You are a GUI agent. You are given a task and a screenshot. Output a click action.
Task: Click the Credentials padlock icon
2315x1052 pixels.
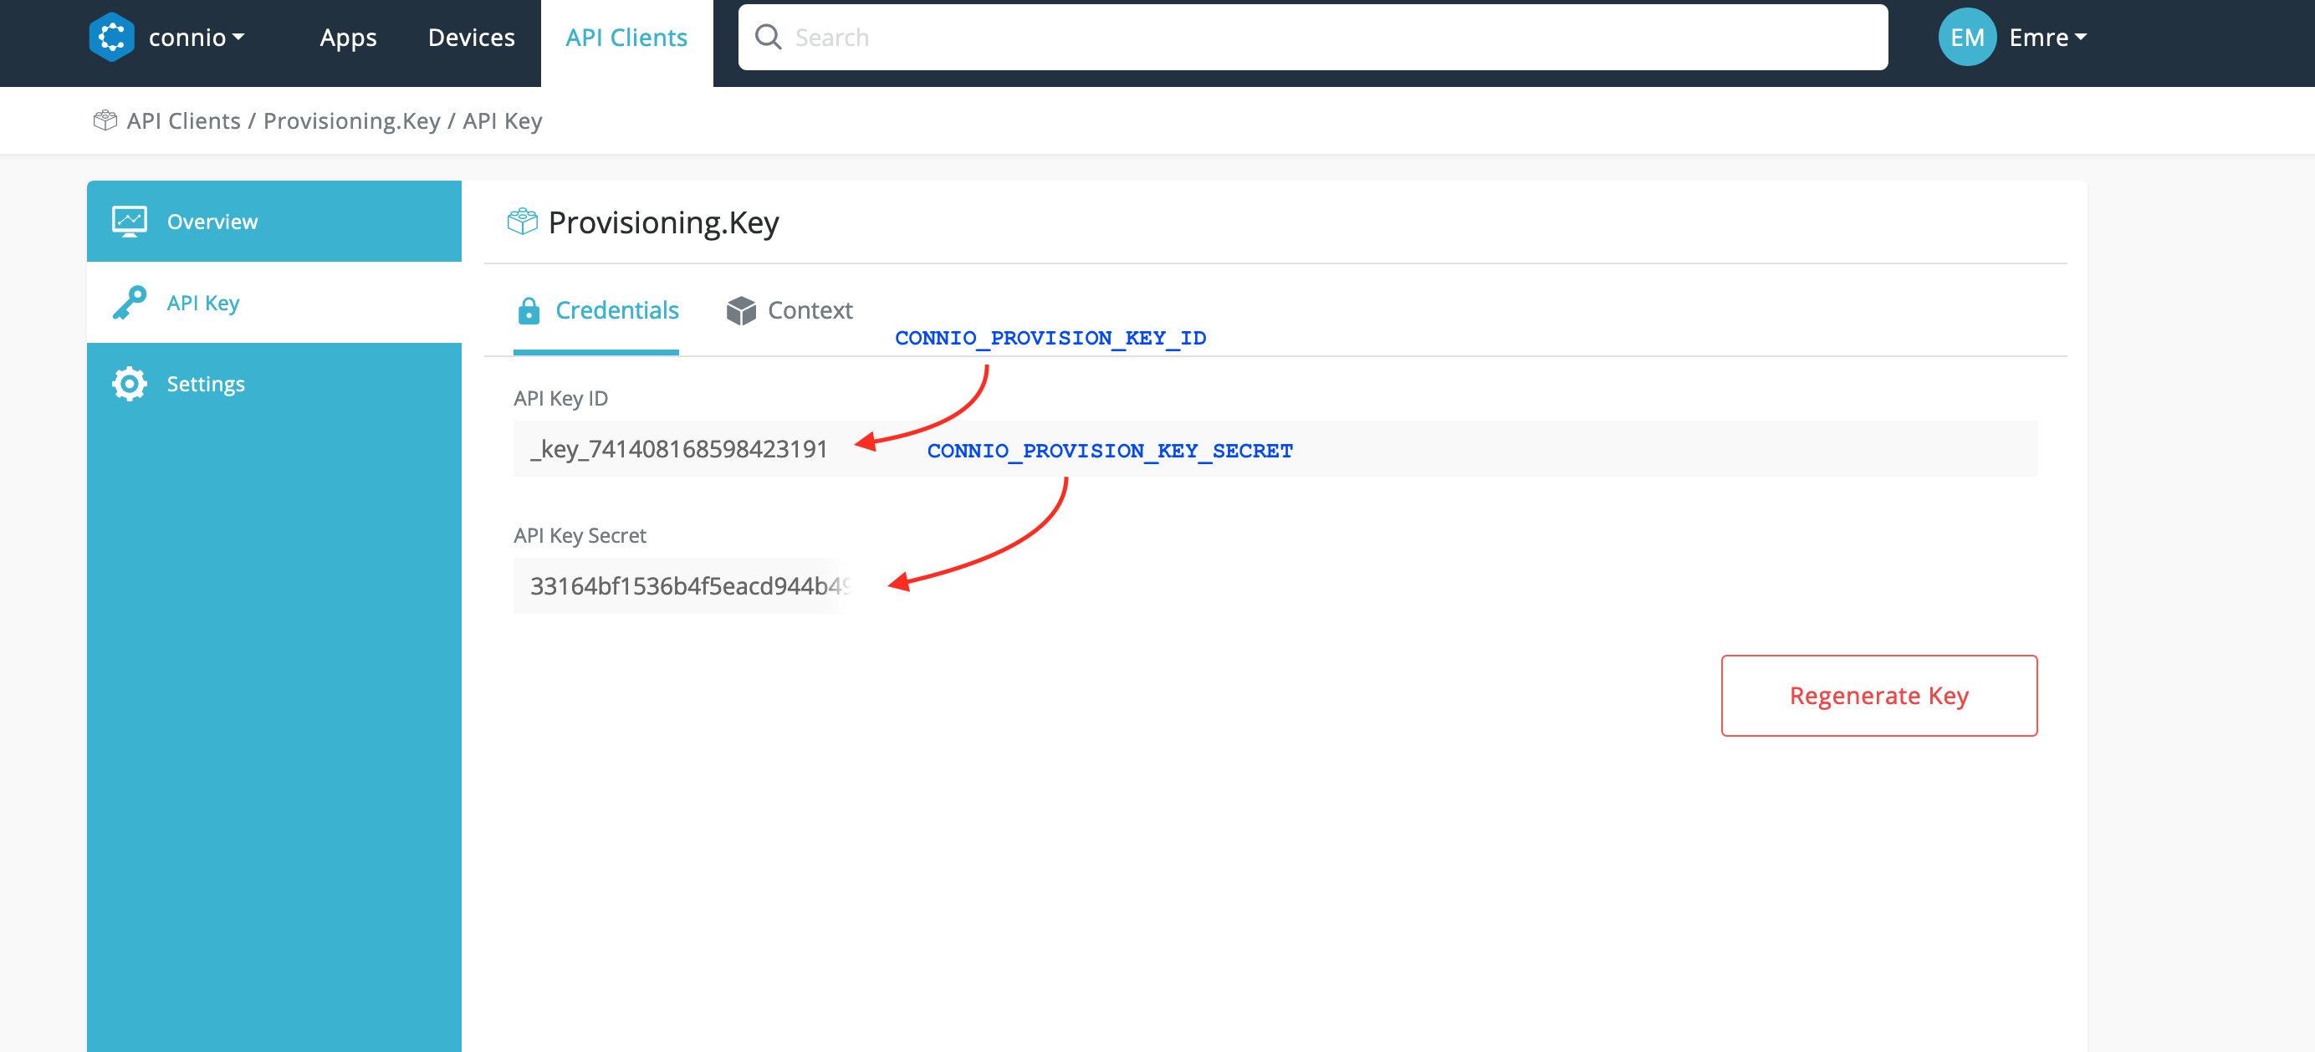click(x=529, y=311)
